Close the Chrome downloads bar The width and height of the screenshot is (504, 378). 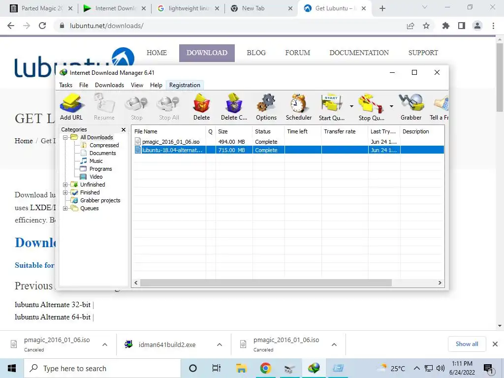495,344
